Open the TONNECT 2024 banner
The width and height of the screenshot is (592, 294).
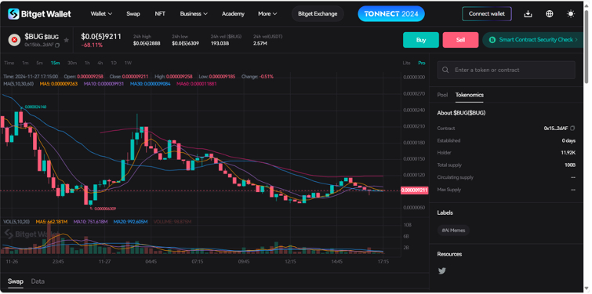click(x=391, y=14)
